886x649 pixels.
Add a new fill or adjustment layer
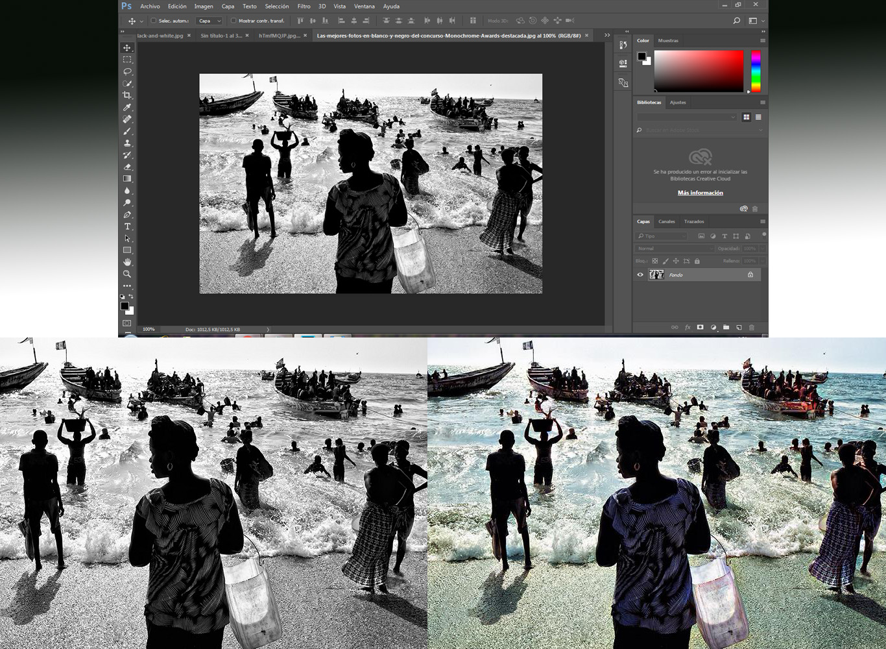pyautogui.click(x=713, y=327)
